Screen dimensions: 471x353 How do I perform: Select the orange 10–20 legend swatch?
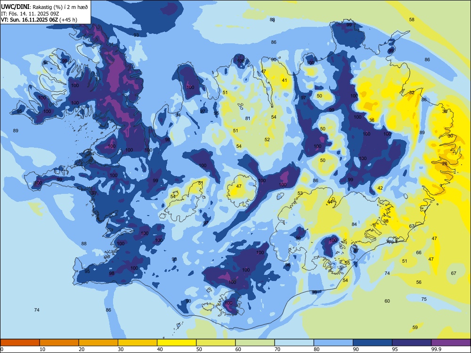point(59,343)
